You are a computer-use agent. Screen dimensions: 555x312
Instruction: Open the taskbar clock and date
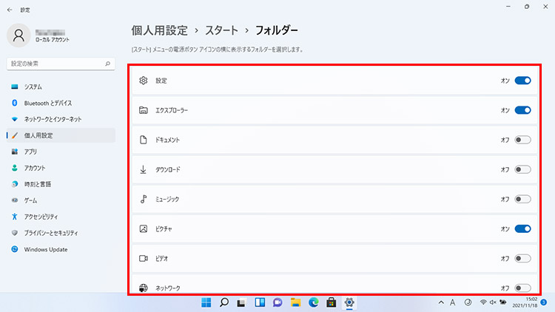(x=525, y=302)
